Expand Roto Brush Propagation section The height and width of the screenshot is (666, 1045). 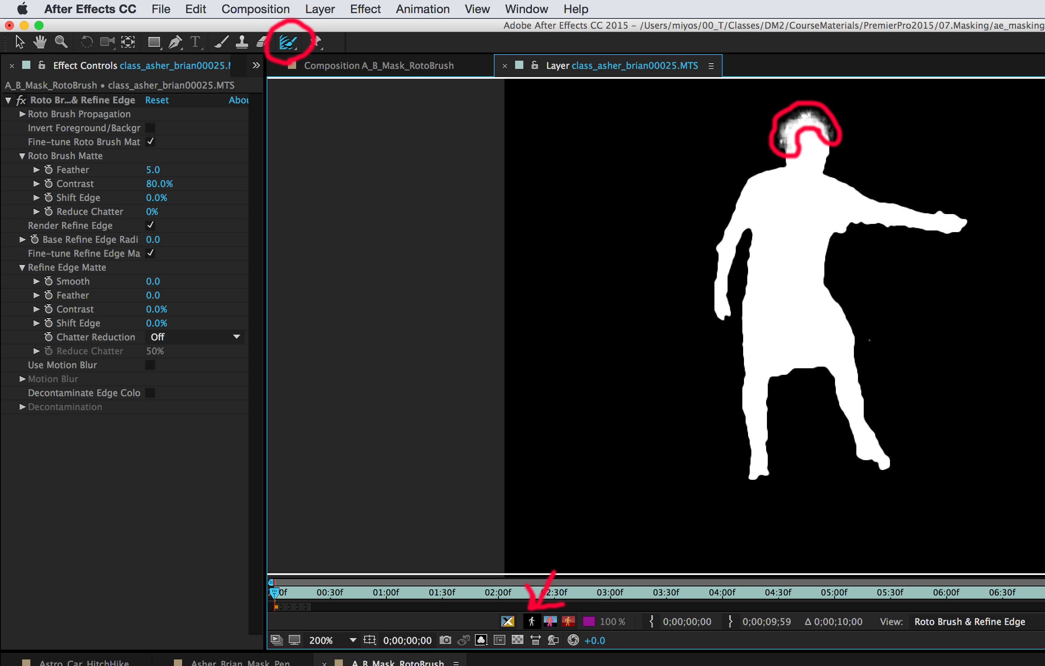[x=23, y=114]
